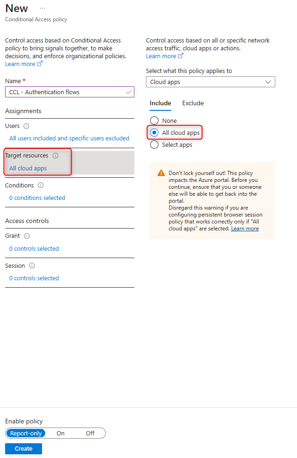Click the info icon beside Grant
The width and height of the screenshot is (297, 458).
pyautogui.click(x=26, y=236)
